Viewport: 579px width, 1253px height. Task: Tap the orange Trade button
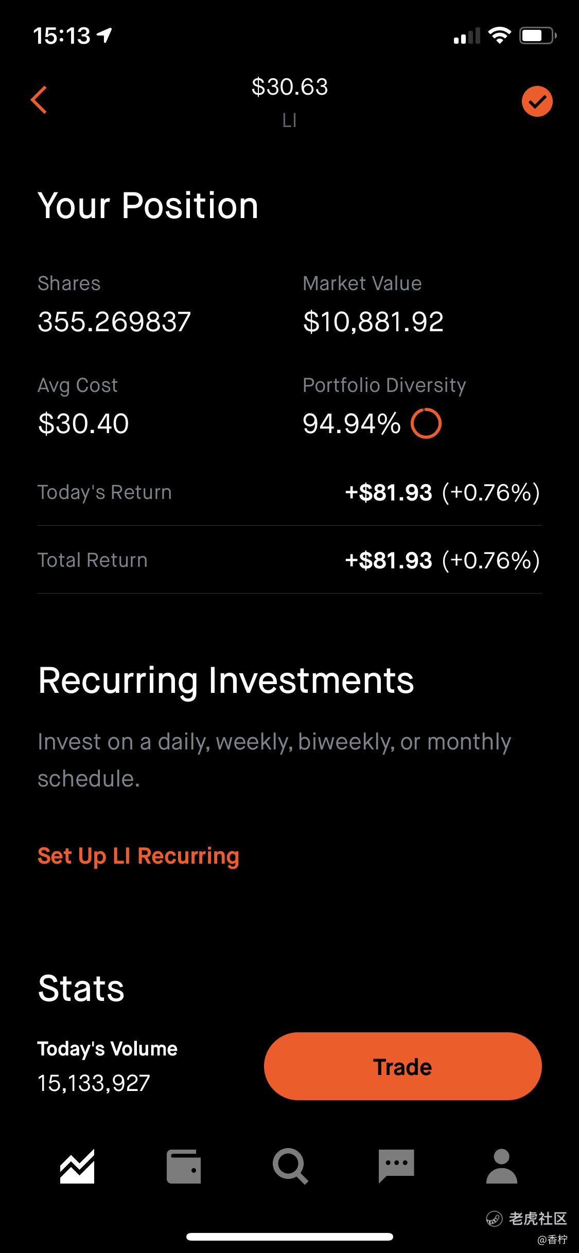(403, 1066)
